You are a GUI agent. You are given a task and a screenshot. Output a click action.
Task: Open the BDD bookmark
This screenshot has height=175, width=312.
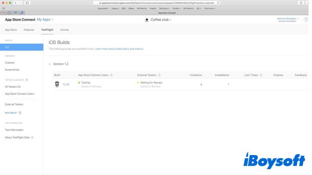click(123, 8)
